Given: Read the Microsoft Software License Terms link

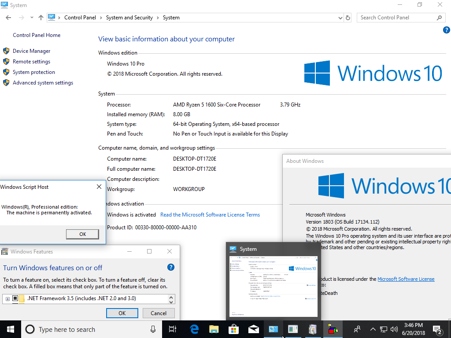Looking at the screenshot, I should [210, 215].
